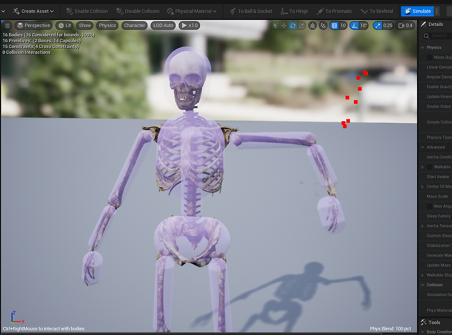Convert constraint To Prismatic
452x335 pixels.
tap(334, 11)
